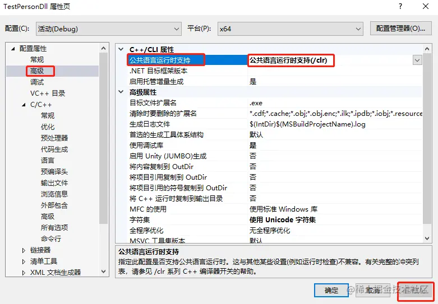Collapse the C++/CLI 属性 section
Screen dimensions: 438x304
tap(121, 49)
